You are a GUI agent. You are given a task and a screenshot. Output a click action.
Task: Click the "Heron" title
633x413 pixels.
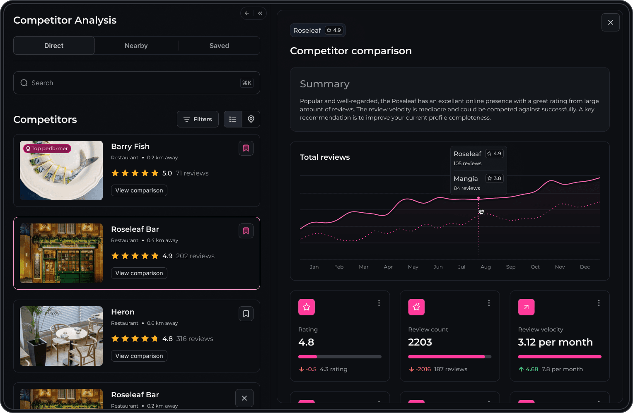[x=123, y=312]
